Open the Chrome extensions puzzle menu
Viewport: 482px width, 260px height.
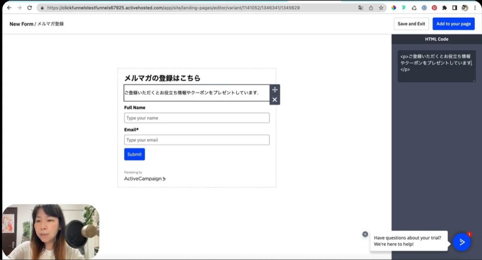tap(444, 8)
